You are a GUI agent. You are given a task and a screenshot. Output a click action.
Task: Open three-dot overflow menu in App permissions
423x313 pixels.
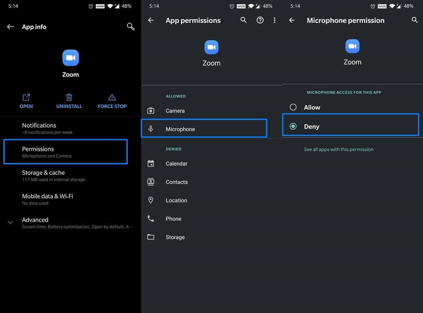pyautogui.click(x=275, y=20)
